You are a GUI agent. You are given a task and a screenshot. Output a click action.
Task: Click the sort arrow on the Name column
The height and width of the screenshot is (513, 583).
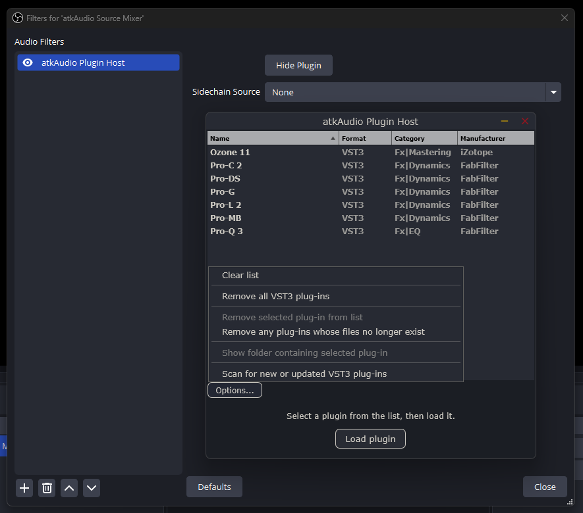coord(332,137)
